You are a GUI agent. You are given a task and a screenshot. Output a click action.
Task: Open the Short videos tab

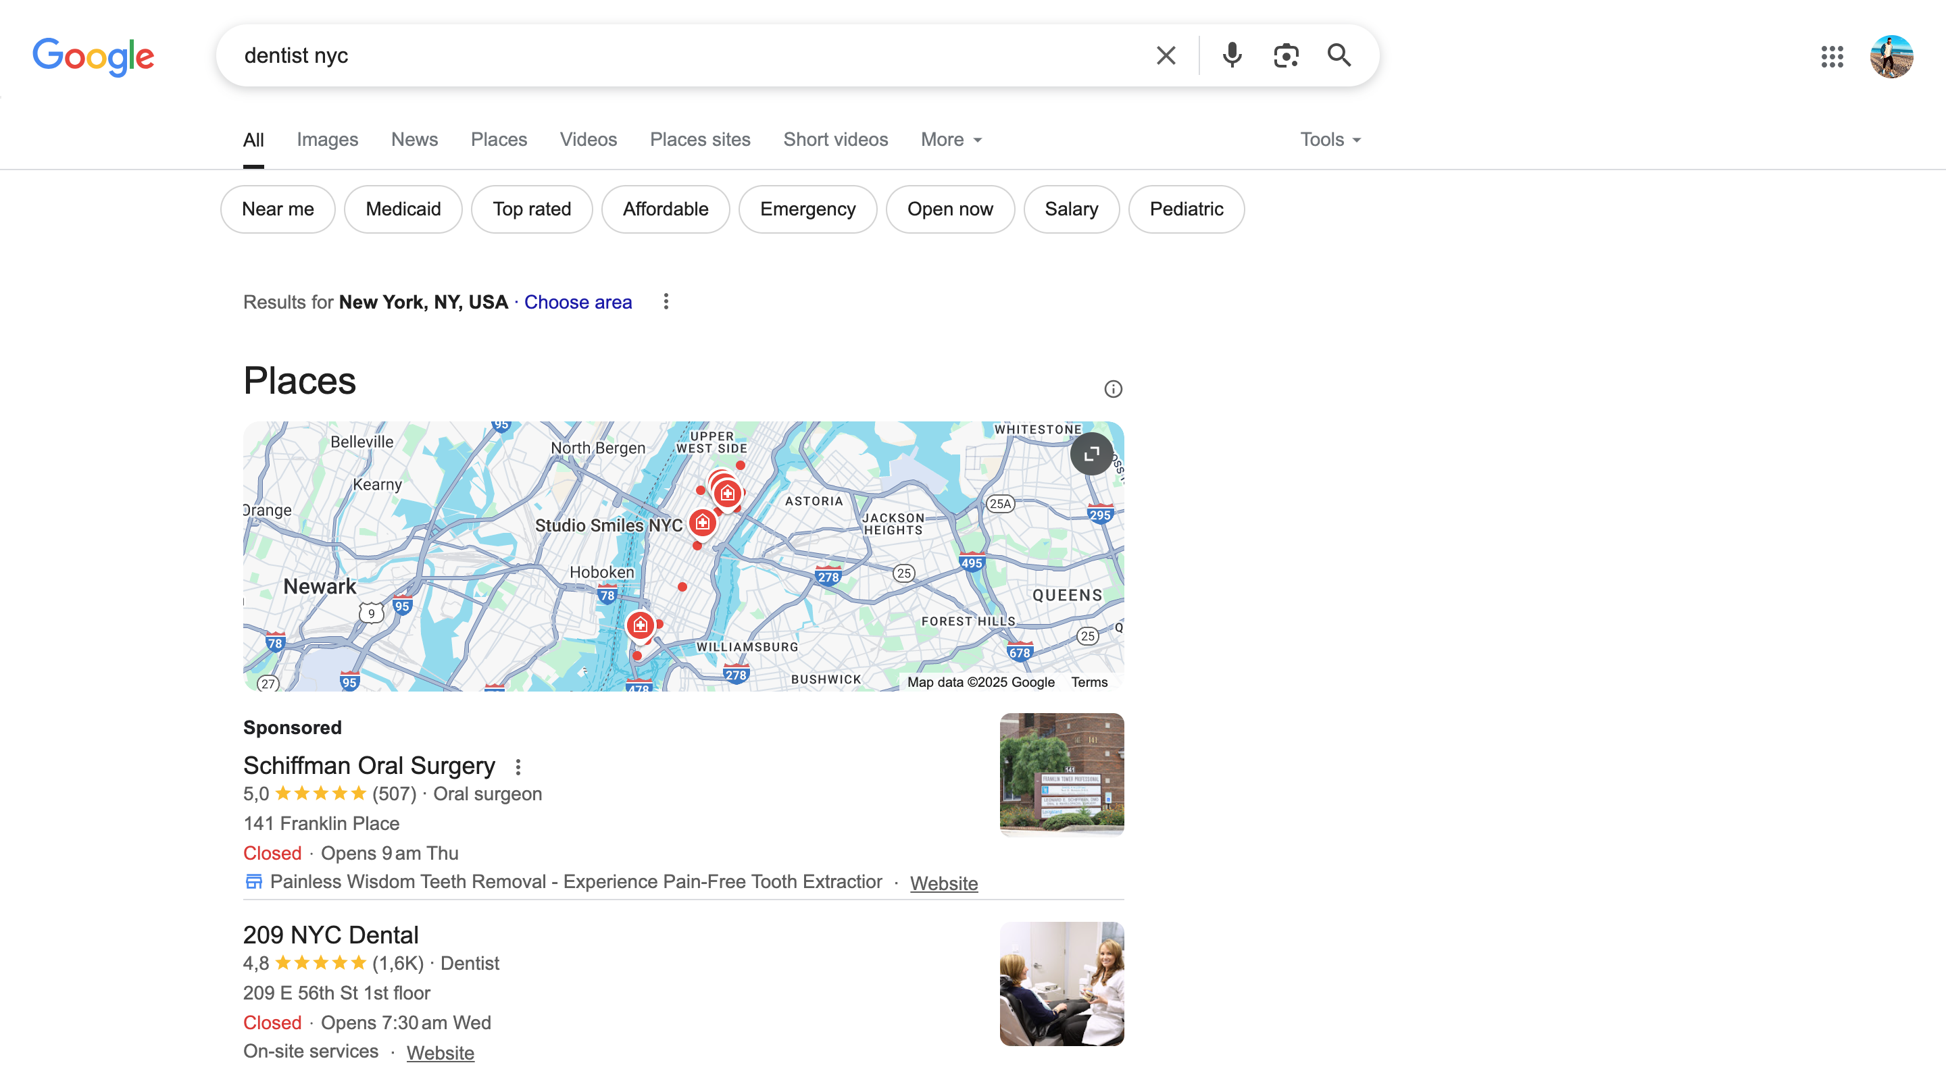(x=836, y=140)
